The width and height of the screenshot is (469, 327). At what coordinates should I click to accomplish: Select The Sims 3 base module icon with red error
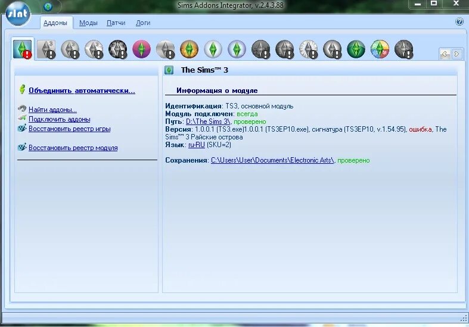click(23, 49)
